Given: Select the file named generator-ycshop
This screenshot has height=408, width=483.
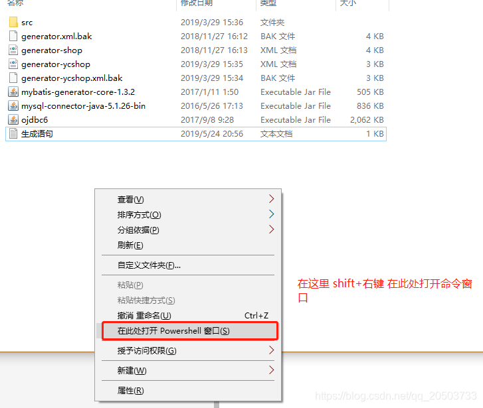Looking at the screenshot, I should [x=56, y=64].
